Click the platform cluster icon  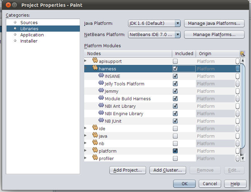pos(95,151)
